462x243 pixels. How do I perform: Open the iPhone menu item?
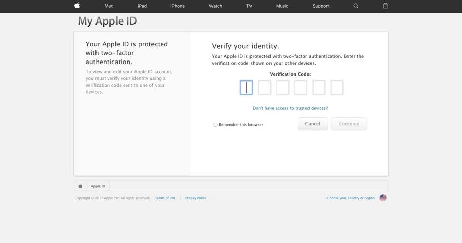[x=178, y=6]
